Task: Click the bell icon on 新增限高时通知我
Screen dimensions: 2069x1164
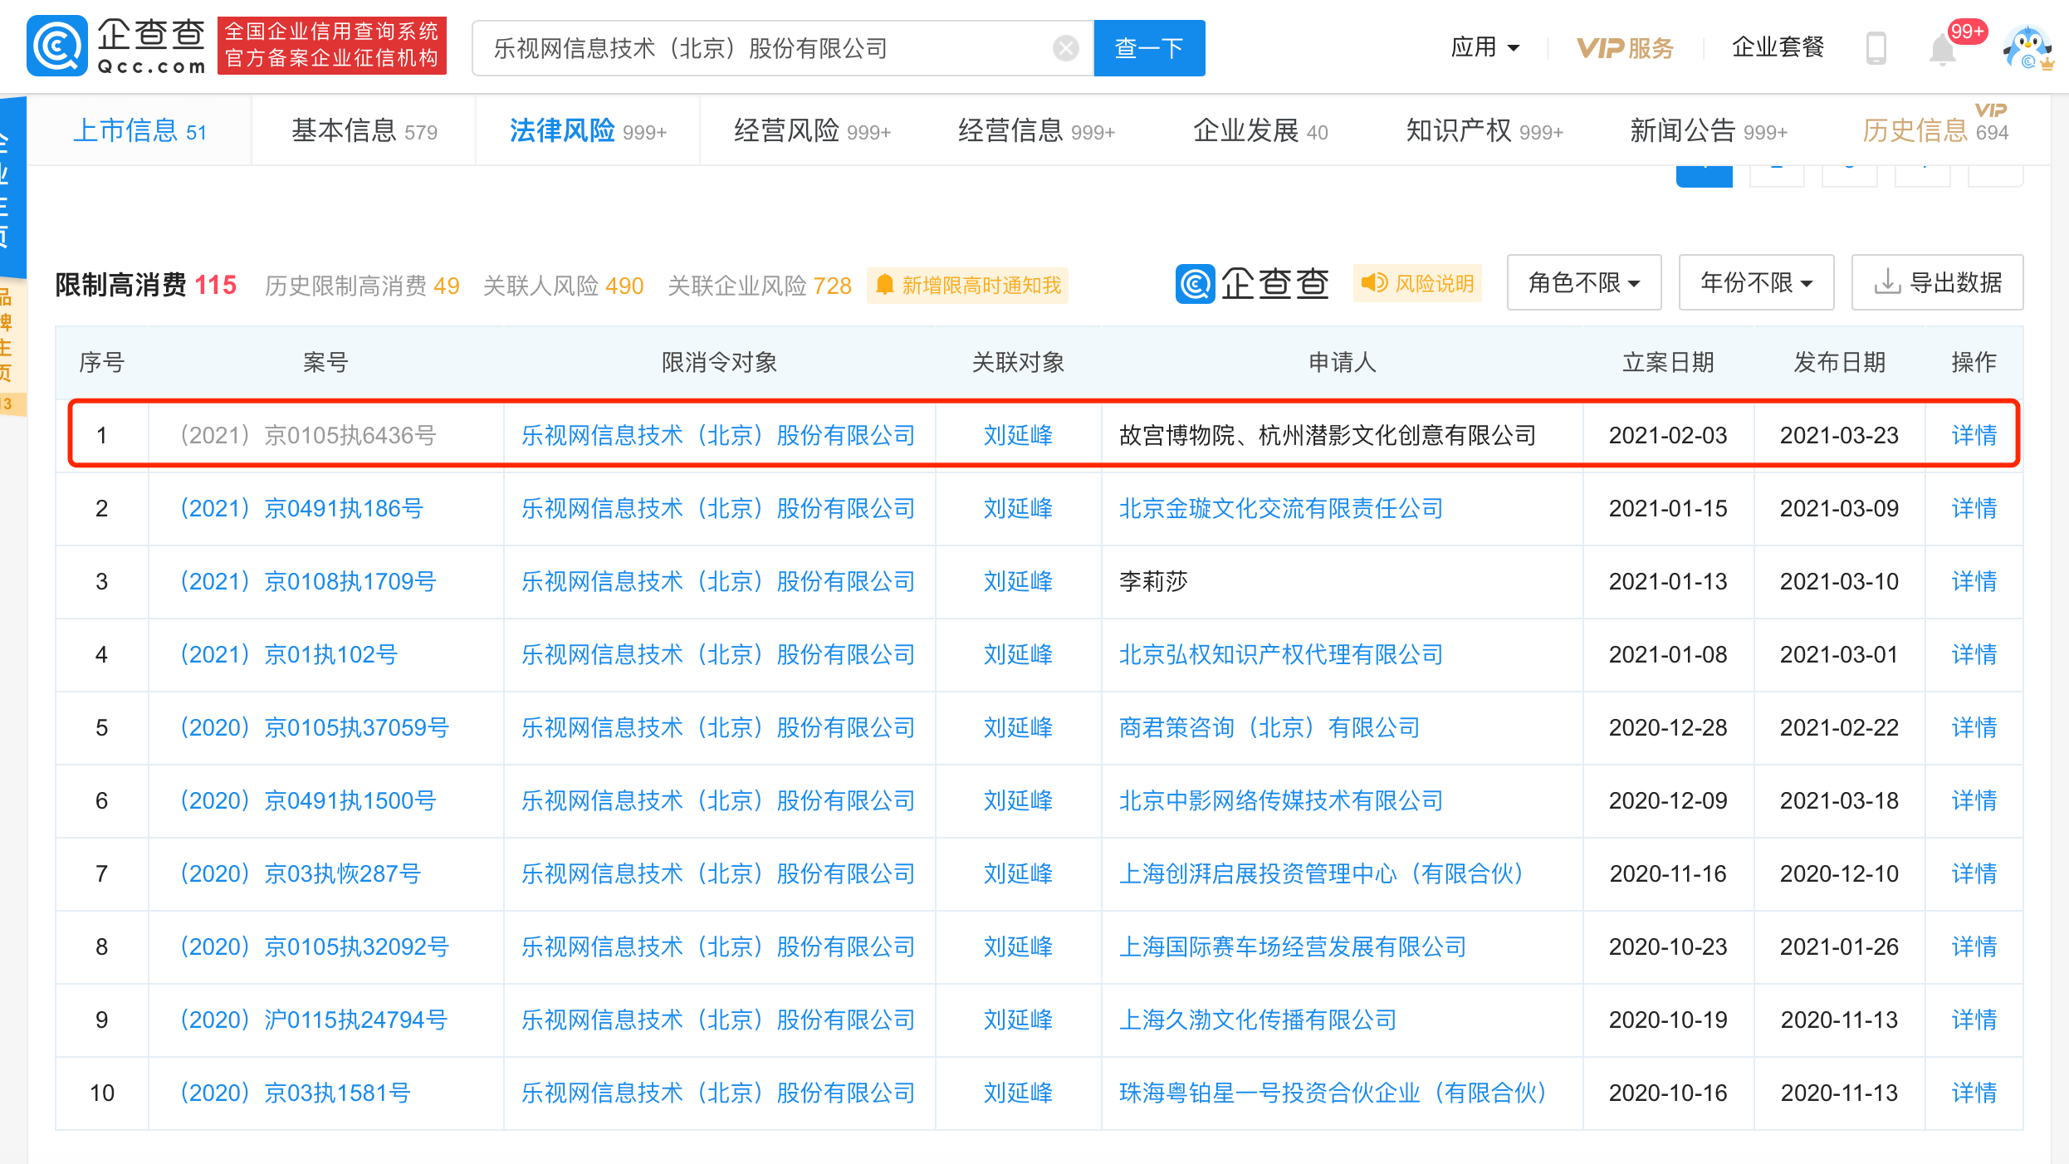Action: click(883, 285)
